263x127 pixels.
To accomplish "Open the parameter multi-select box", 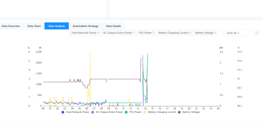I will click(x=145, y=33).
